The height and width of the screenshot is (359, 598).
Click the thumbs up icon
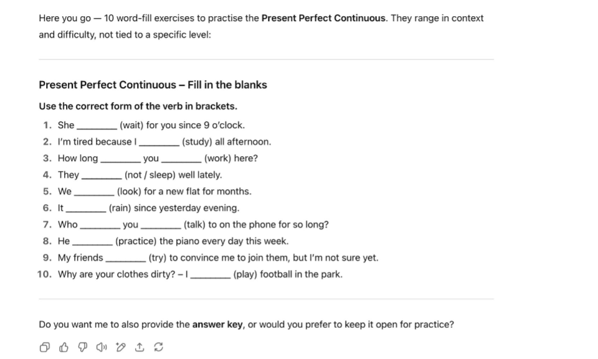click(x=63, y=347)
